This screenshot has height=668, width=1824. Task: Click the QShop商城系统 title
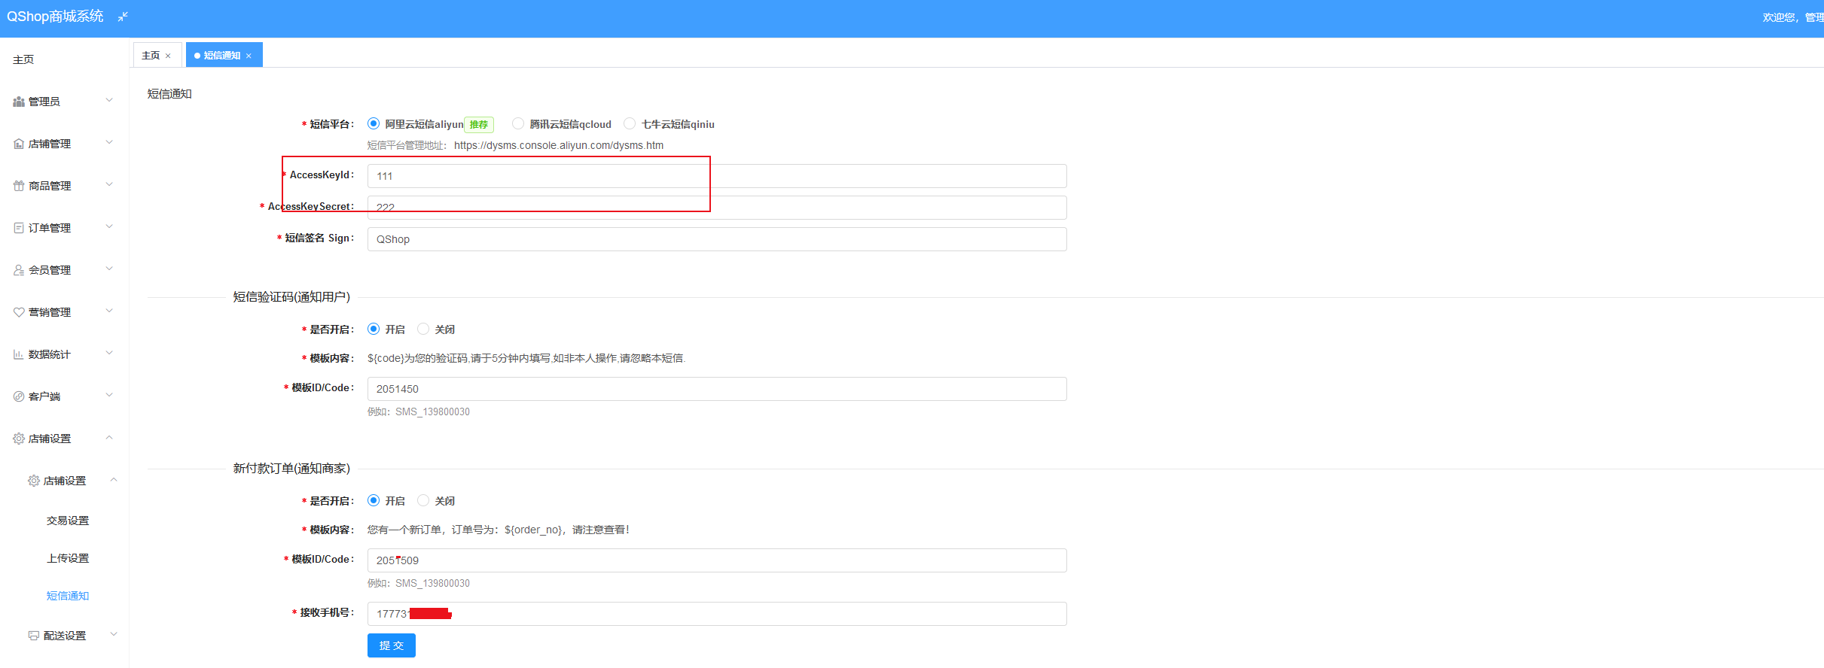55,17
